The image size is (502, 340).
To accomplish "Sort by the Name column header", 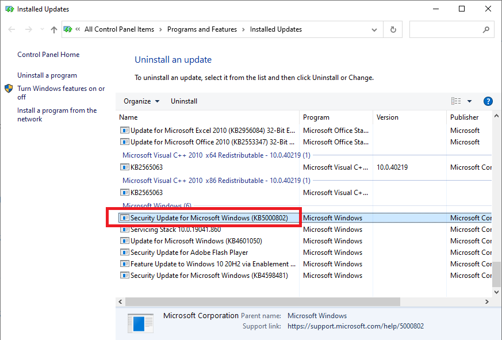I will click(x=208, y=117).
